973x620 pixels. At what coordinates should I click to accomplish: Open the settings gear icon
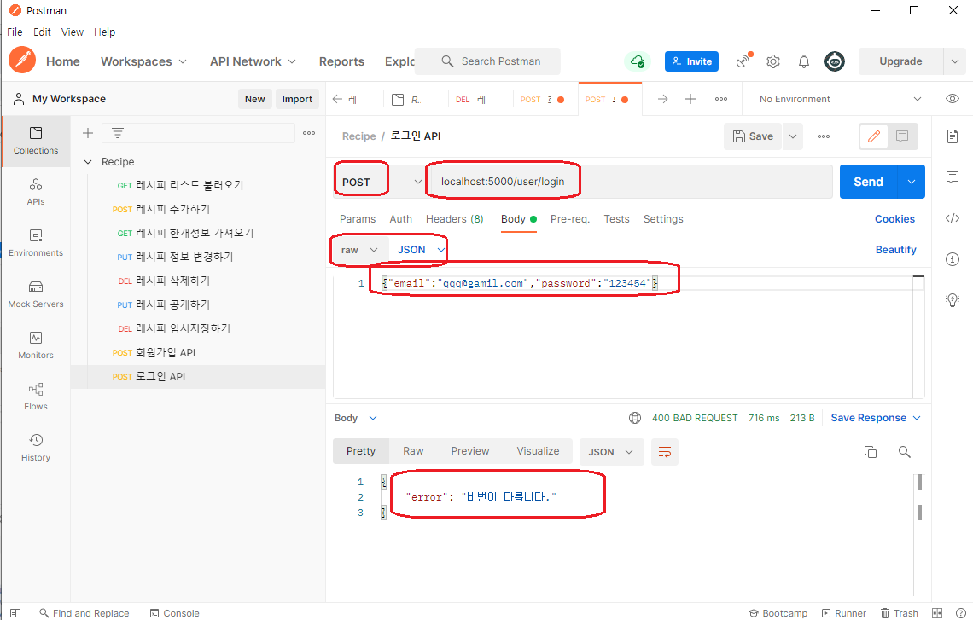(773, 61)
